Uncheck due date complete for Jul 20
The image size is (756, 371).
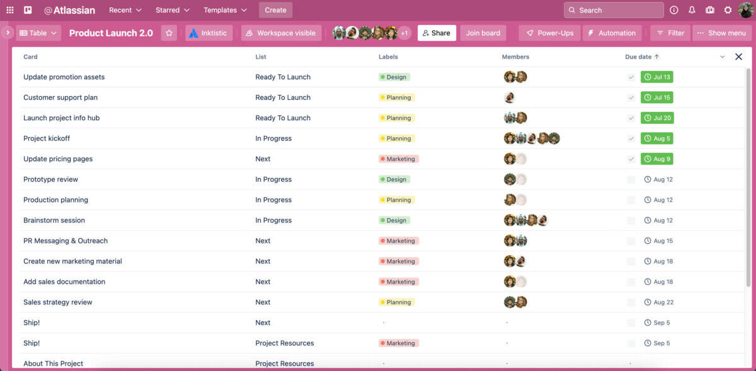(631, 118)
